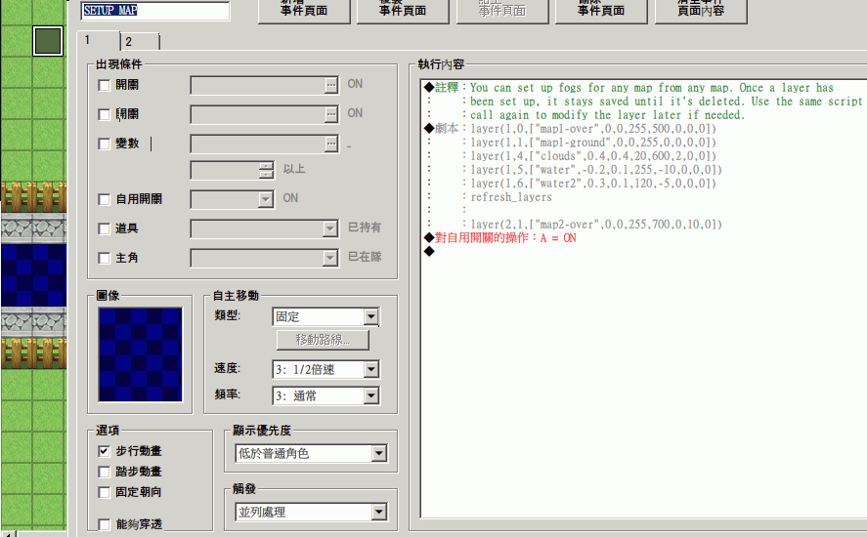Open the 自用開關 dropdown
Screen dimensions: 867x537
[x=266, y=199]
